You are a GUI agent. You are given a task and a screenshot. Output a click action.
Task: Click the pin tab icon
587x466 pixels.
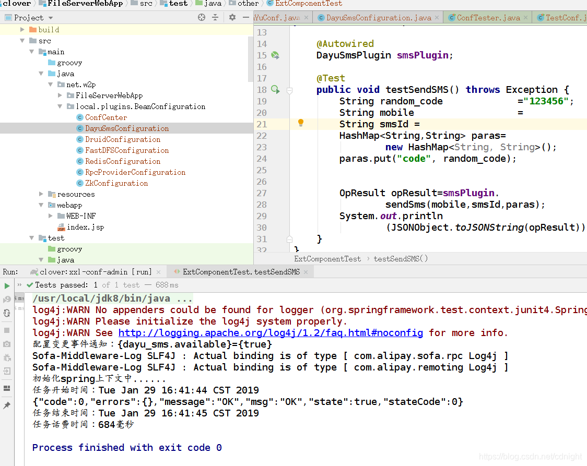(x=7, y=405)
